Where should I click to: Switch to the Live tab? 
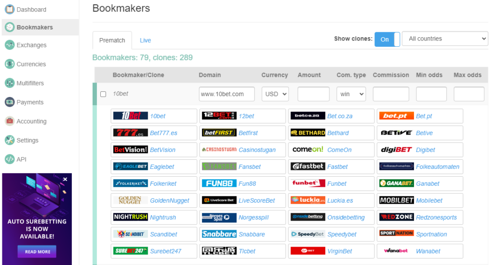(x=145, y=41)
